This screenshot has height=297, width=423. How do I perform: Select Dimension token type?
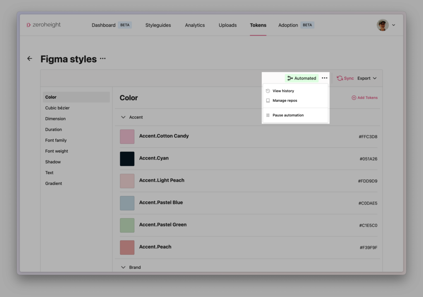(x=76, y=118)
